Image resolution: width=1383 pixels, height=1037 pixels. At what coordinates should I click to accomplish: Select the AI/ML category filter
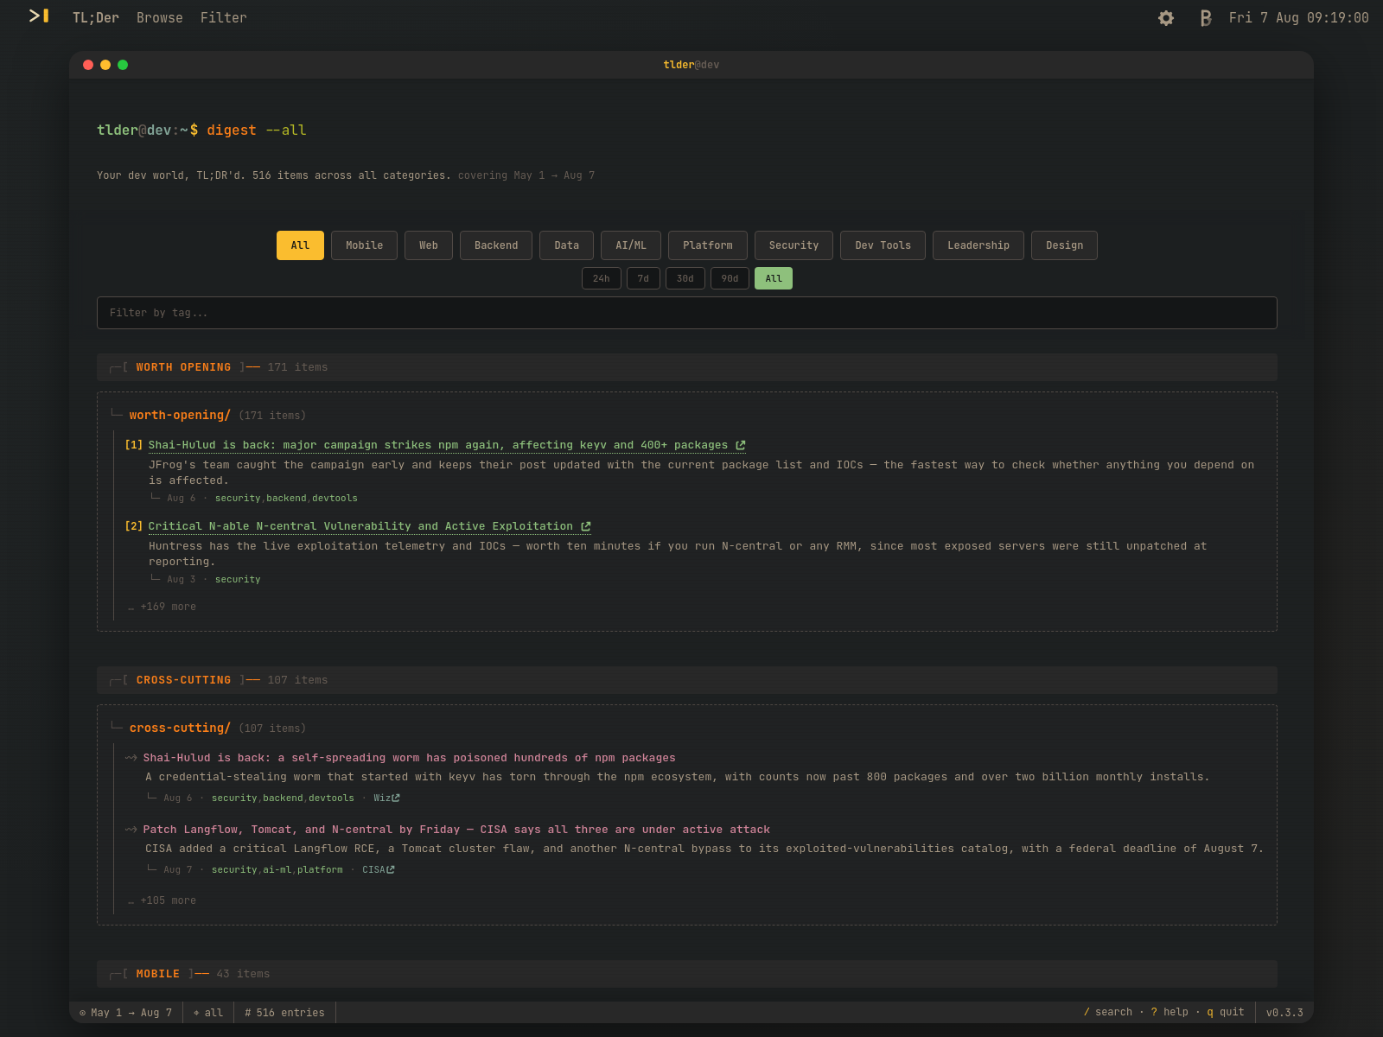631,245
